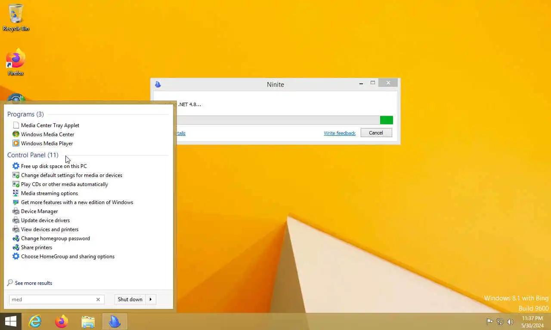Click the Media Center Tray Applet icon
Viewport: 551px width, 330px height.
coord(16,125)
